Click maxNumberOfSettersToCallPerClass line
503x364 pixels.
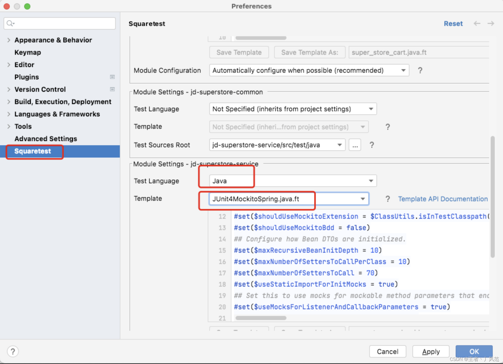322,262
